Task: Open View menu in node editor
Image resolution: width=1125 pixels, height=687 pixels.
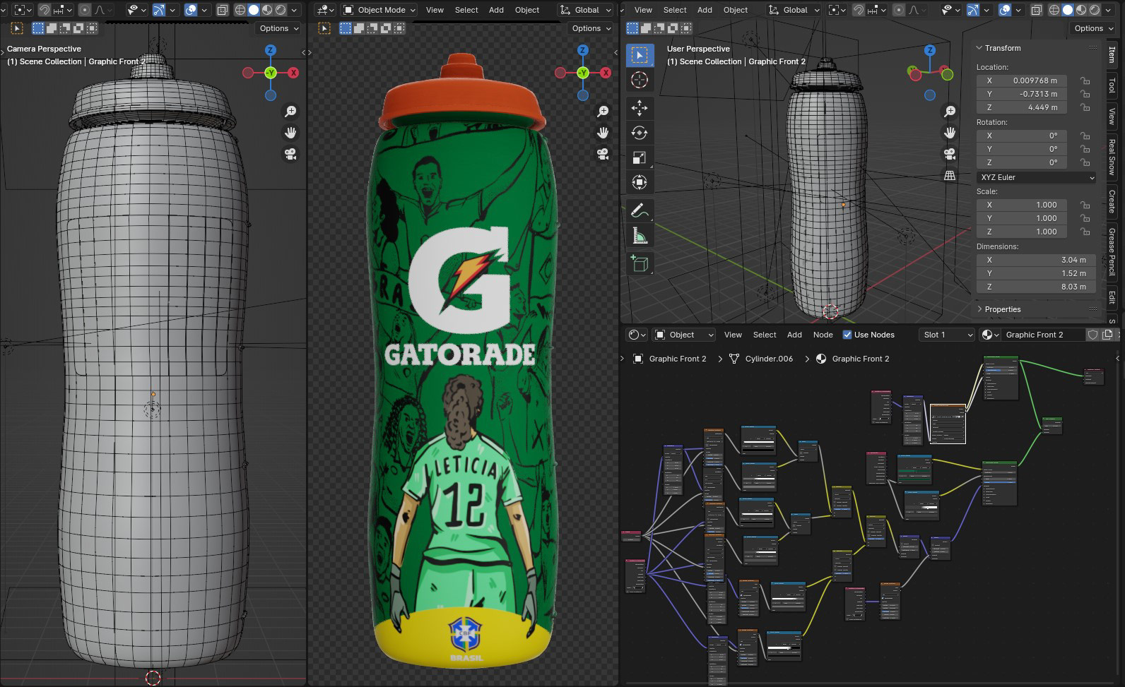Action: pos(733,335)
